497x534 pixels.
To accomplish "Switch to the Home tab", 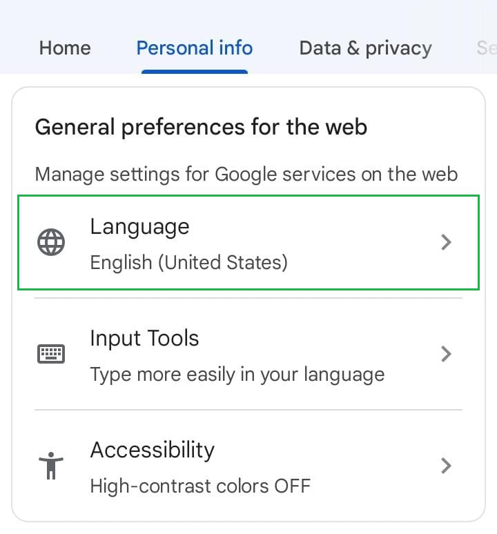I will point(65,48).
